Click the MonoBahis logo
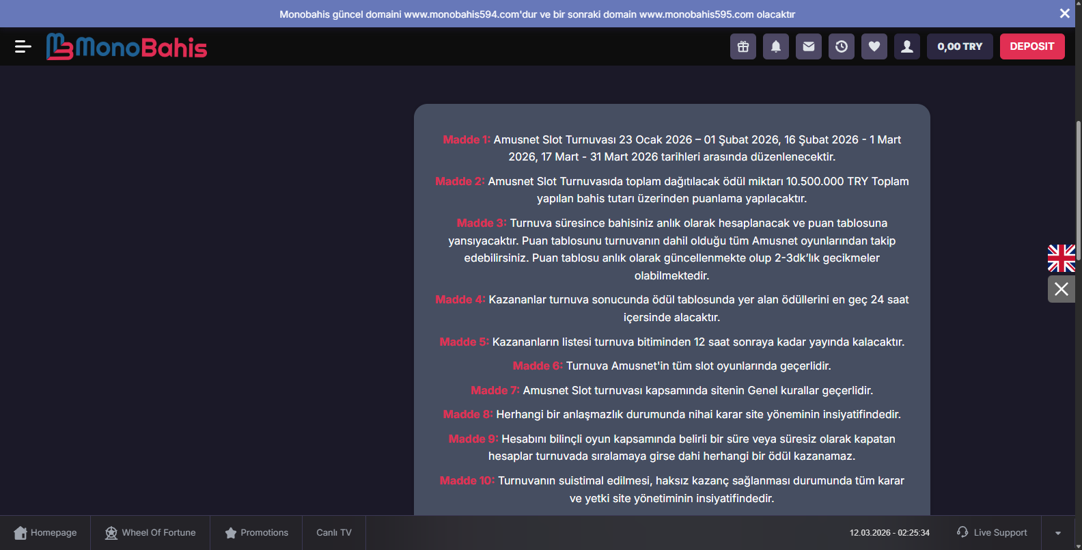 (127, 46)
